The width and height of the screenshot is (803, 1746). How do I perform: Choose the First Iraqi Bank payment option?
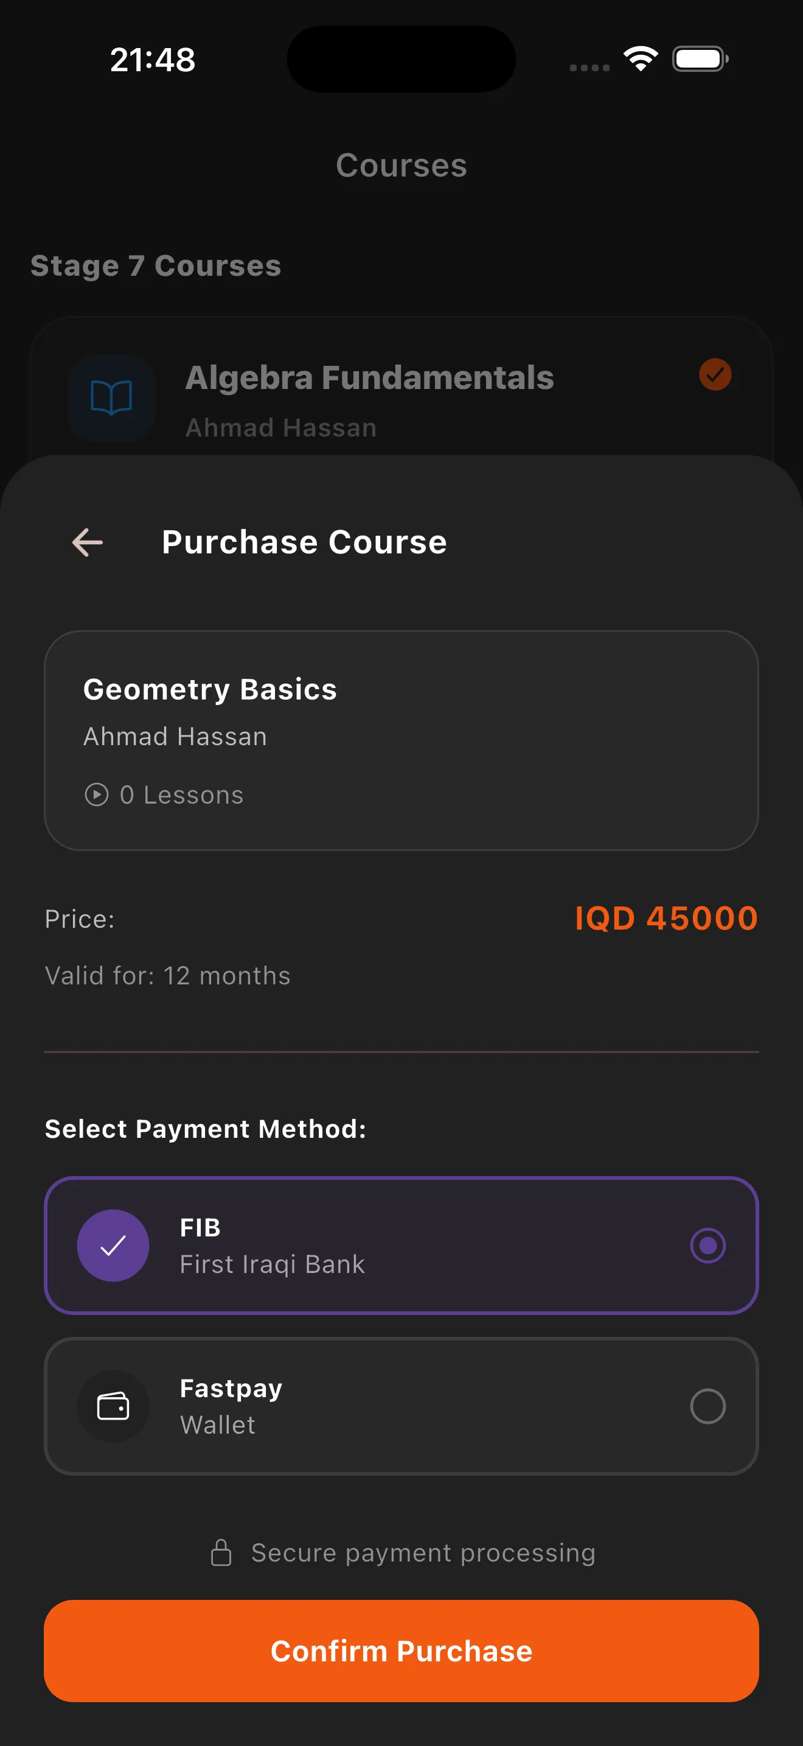click(x=401, y=1245)
